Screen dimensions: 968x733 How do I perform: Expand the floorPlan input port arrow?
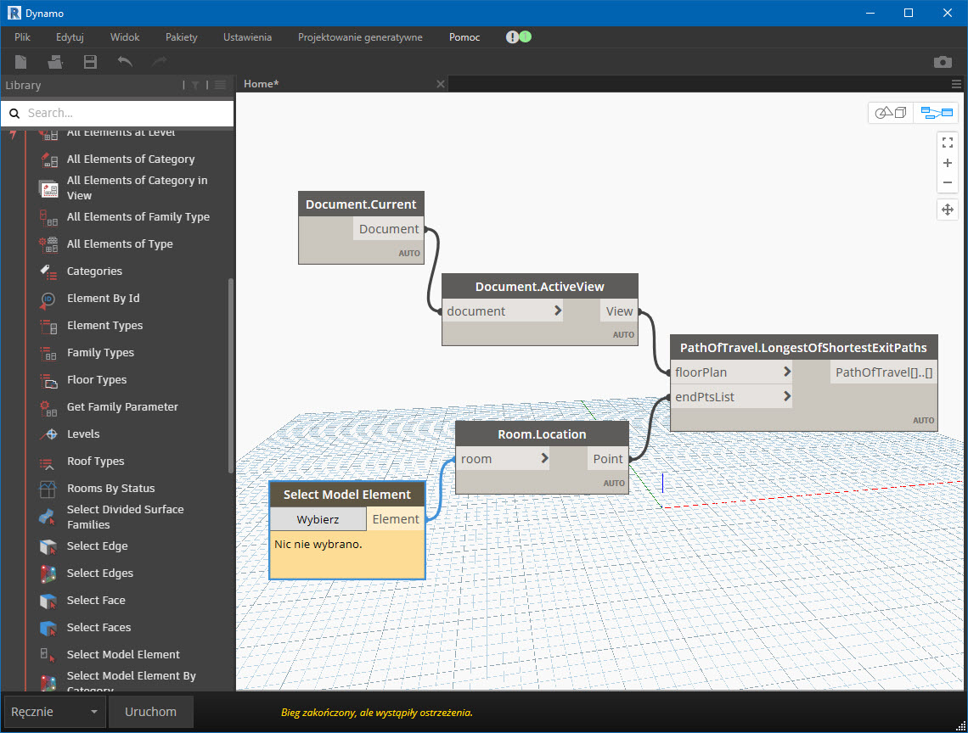click(787, 372)
